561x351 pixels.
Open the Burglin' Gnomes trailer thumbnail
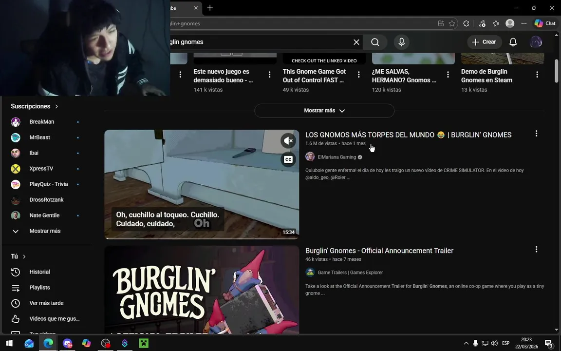click(x=202, y=290)
